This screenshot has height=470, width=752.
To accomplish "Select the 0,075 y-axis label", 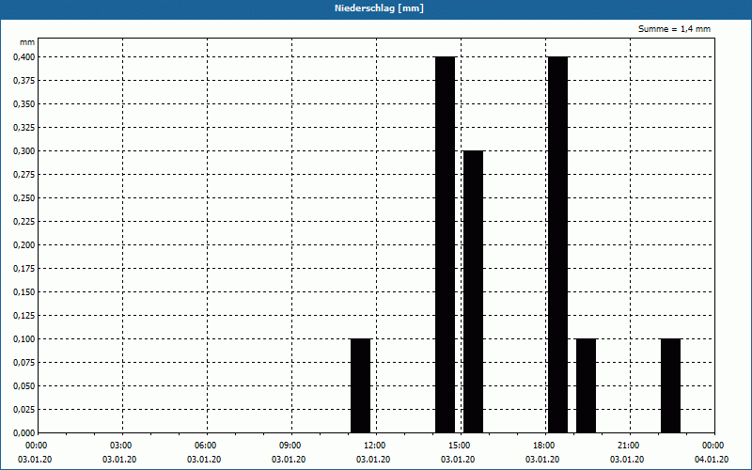I will tap(24, 363).
